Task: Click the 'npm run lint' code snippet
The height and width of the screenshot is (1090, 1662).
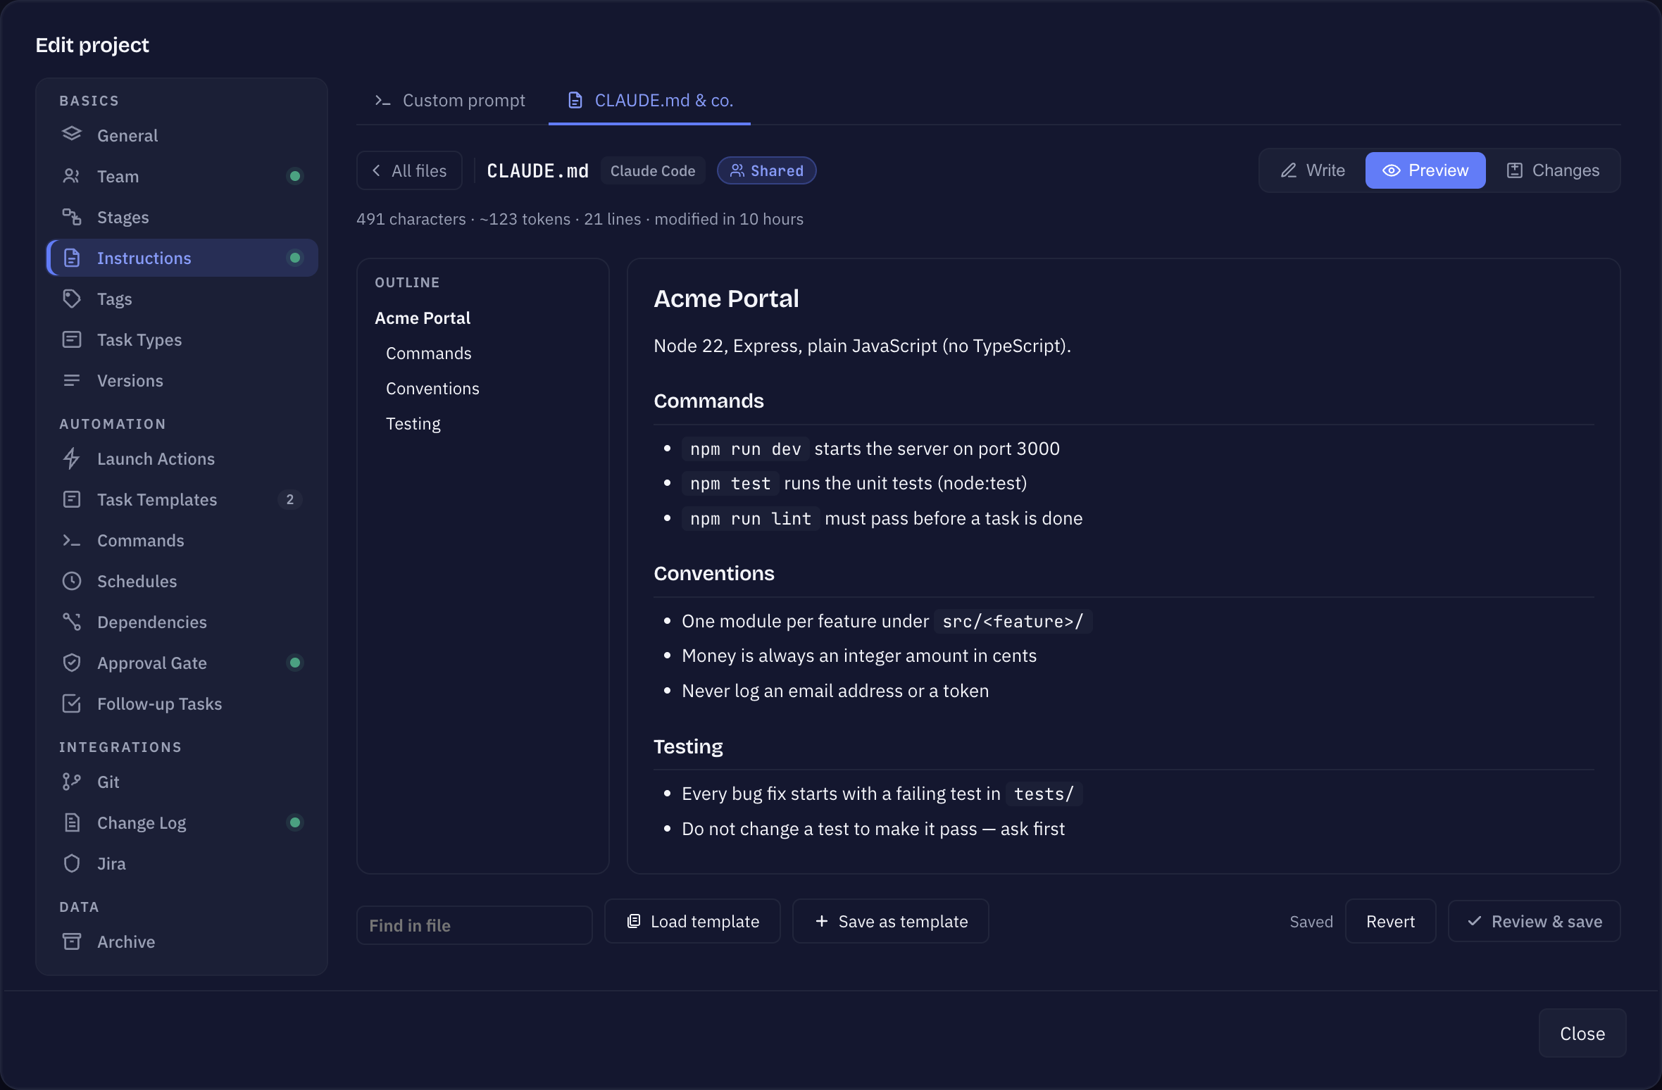Action: (751, 519)
